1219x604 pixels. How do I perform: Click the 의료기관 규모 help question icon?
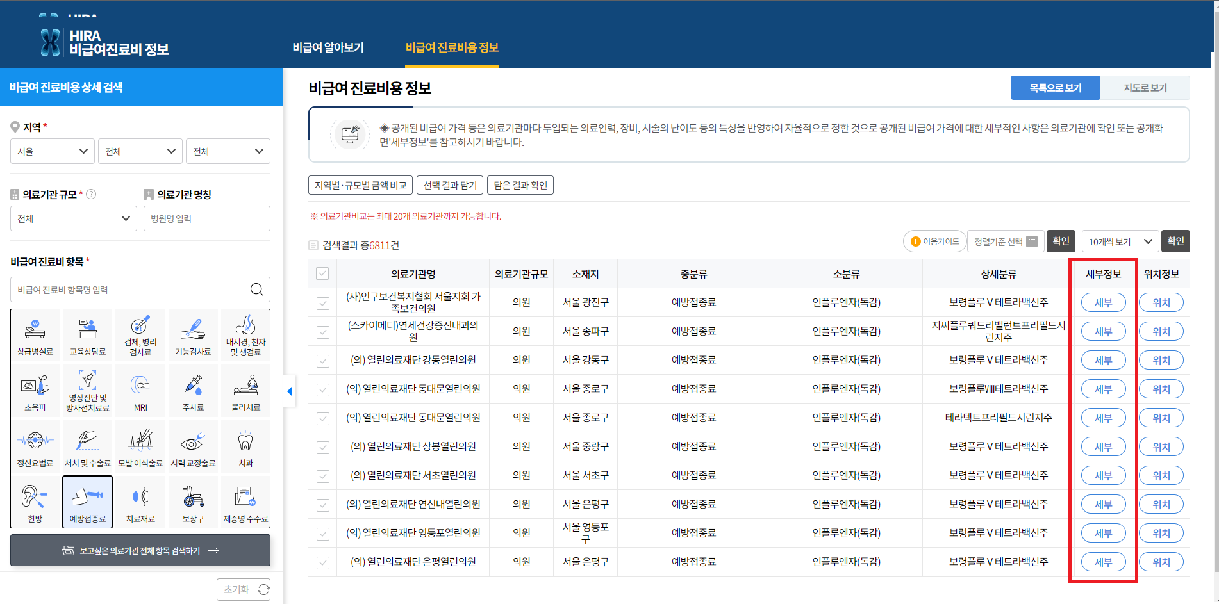[x=91, y=194]
